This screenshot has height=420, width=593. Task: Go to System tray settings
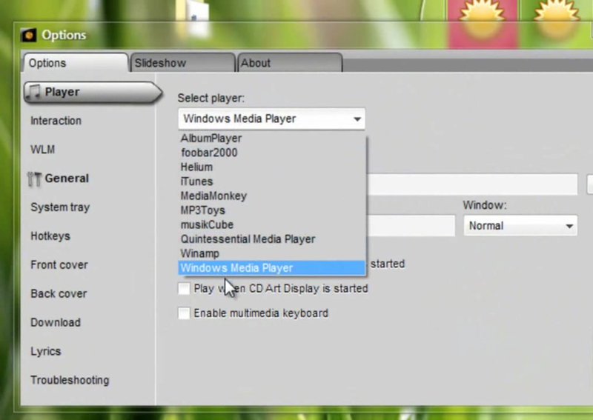60,207
